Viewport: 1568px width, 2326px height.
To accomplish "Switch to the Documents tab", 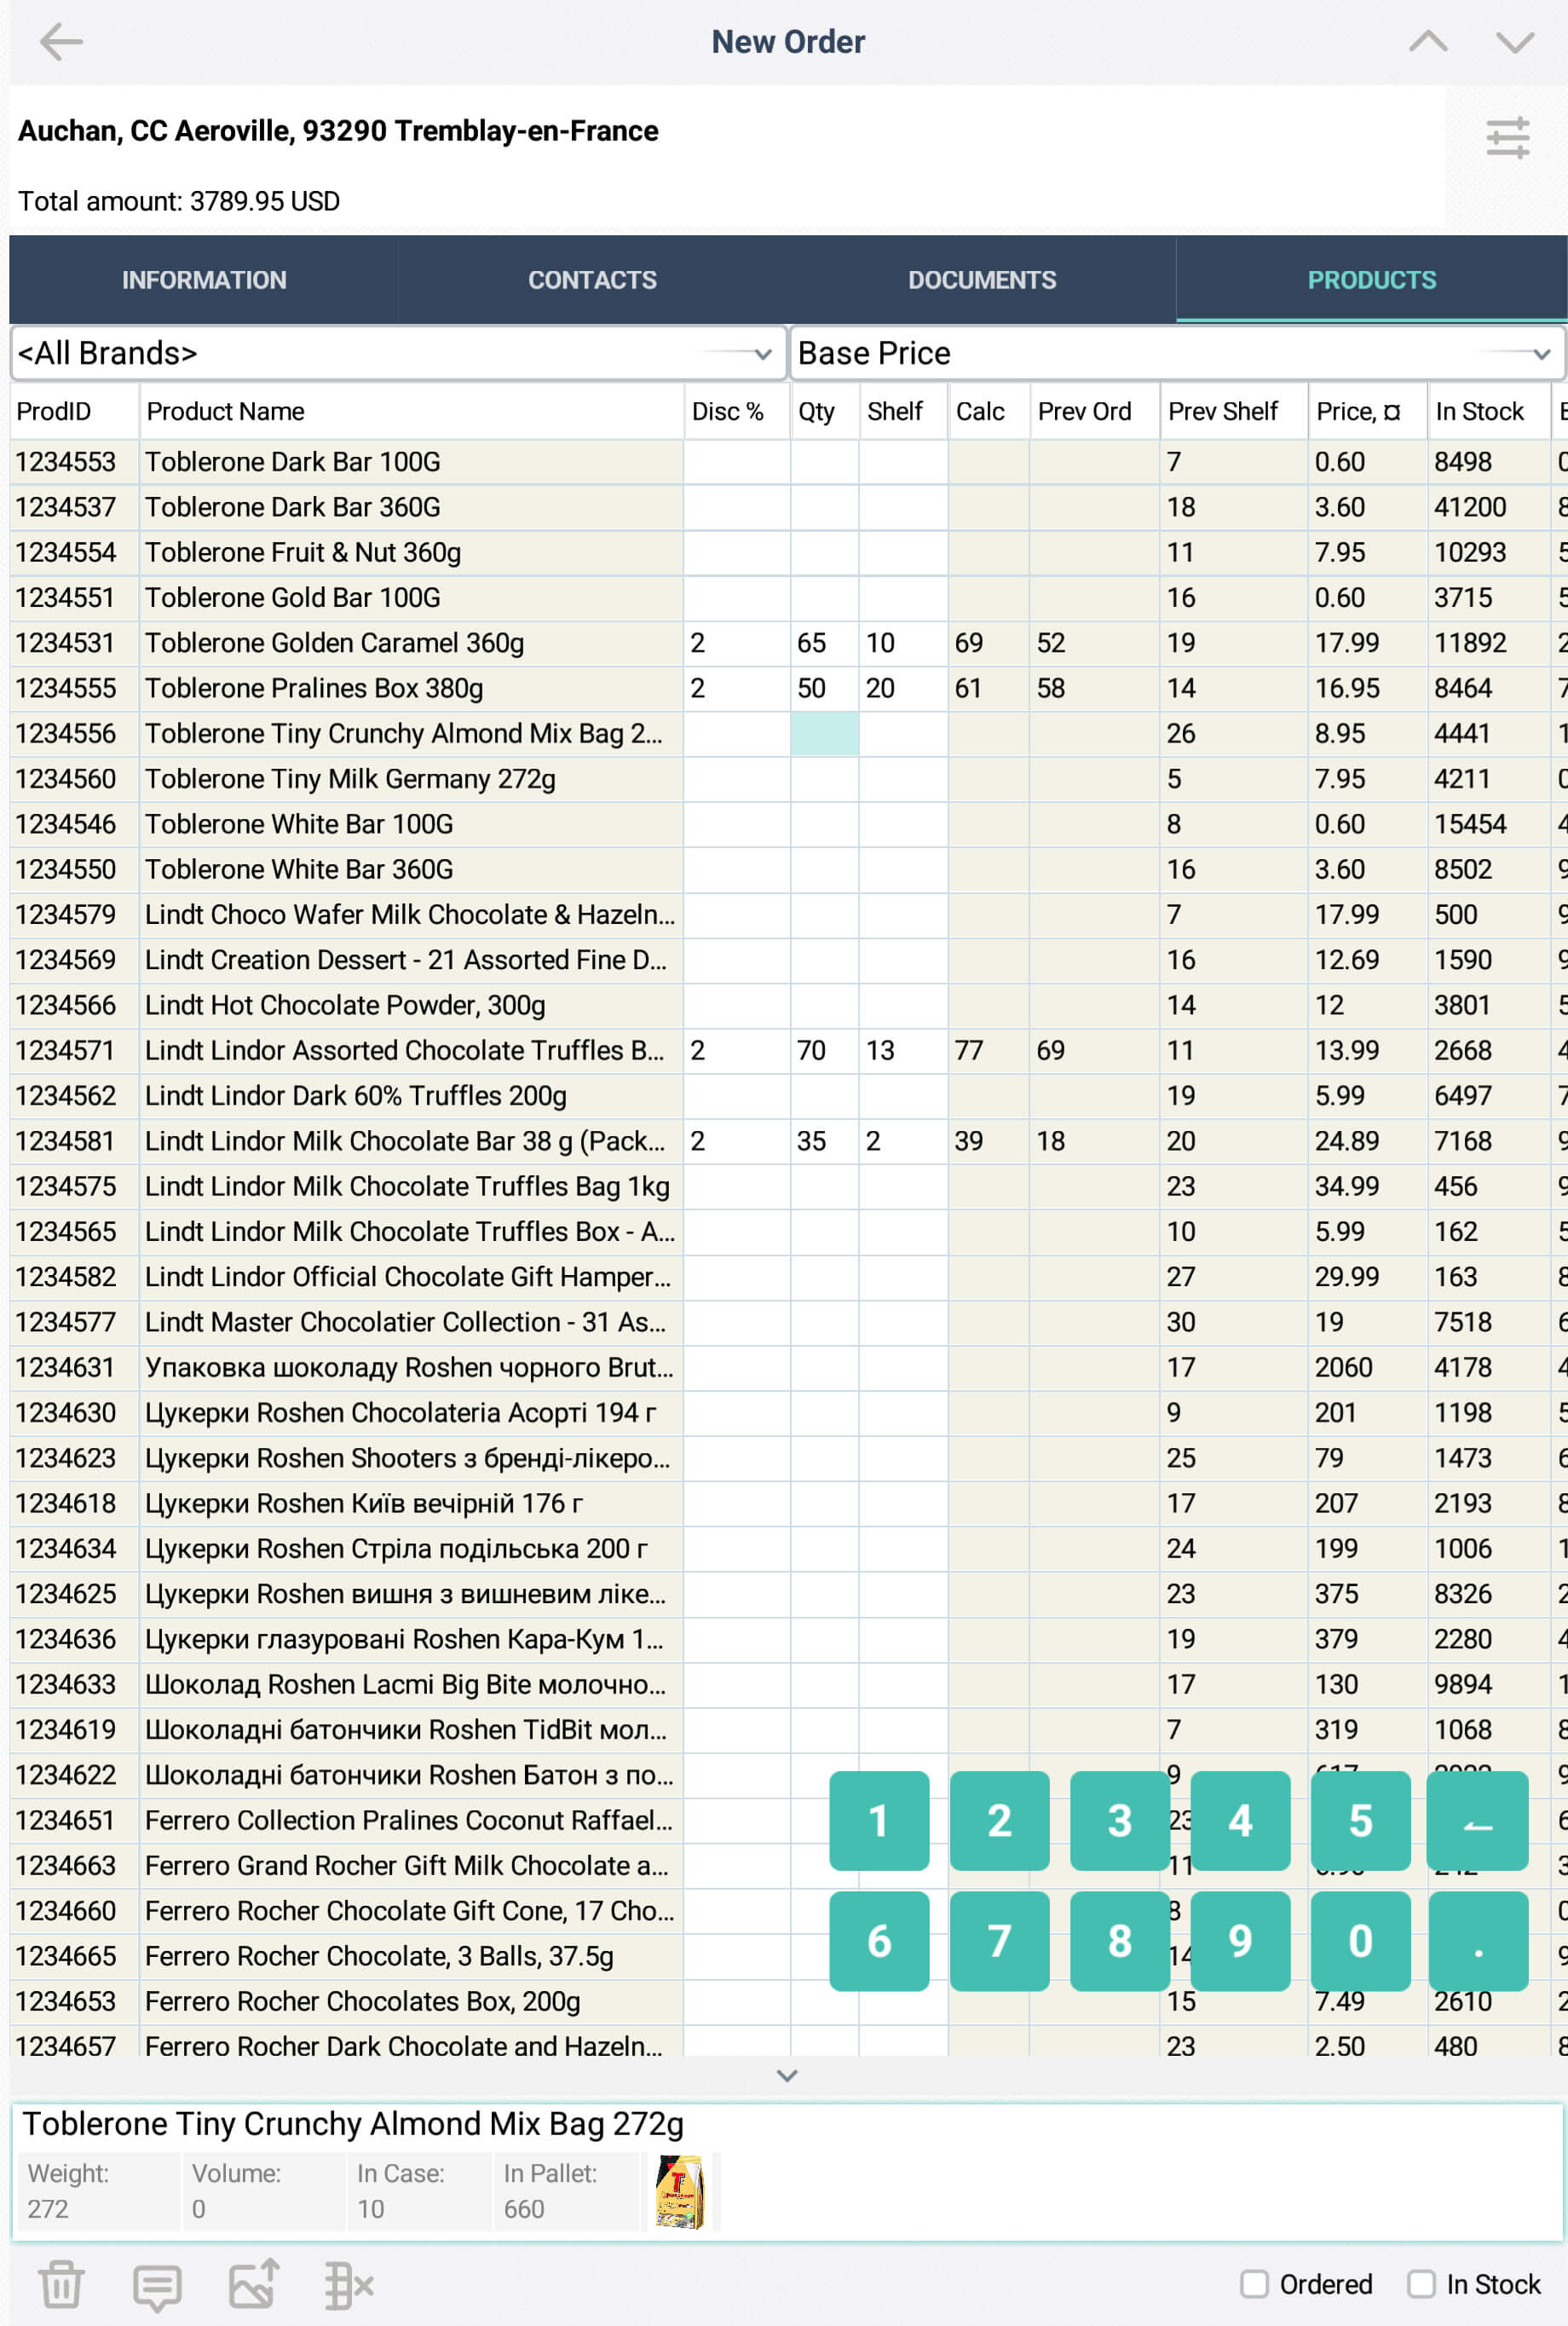I will click(x=981, y=280).
